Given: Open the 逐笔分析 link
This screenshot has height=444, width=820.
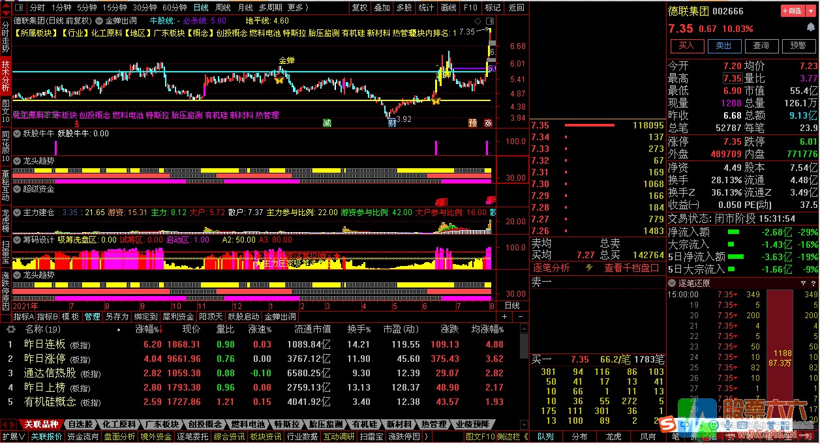Looking at the screenshot, I should tap(551, 267).
